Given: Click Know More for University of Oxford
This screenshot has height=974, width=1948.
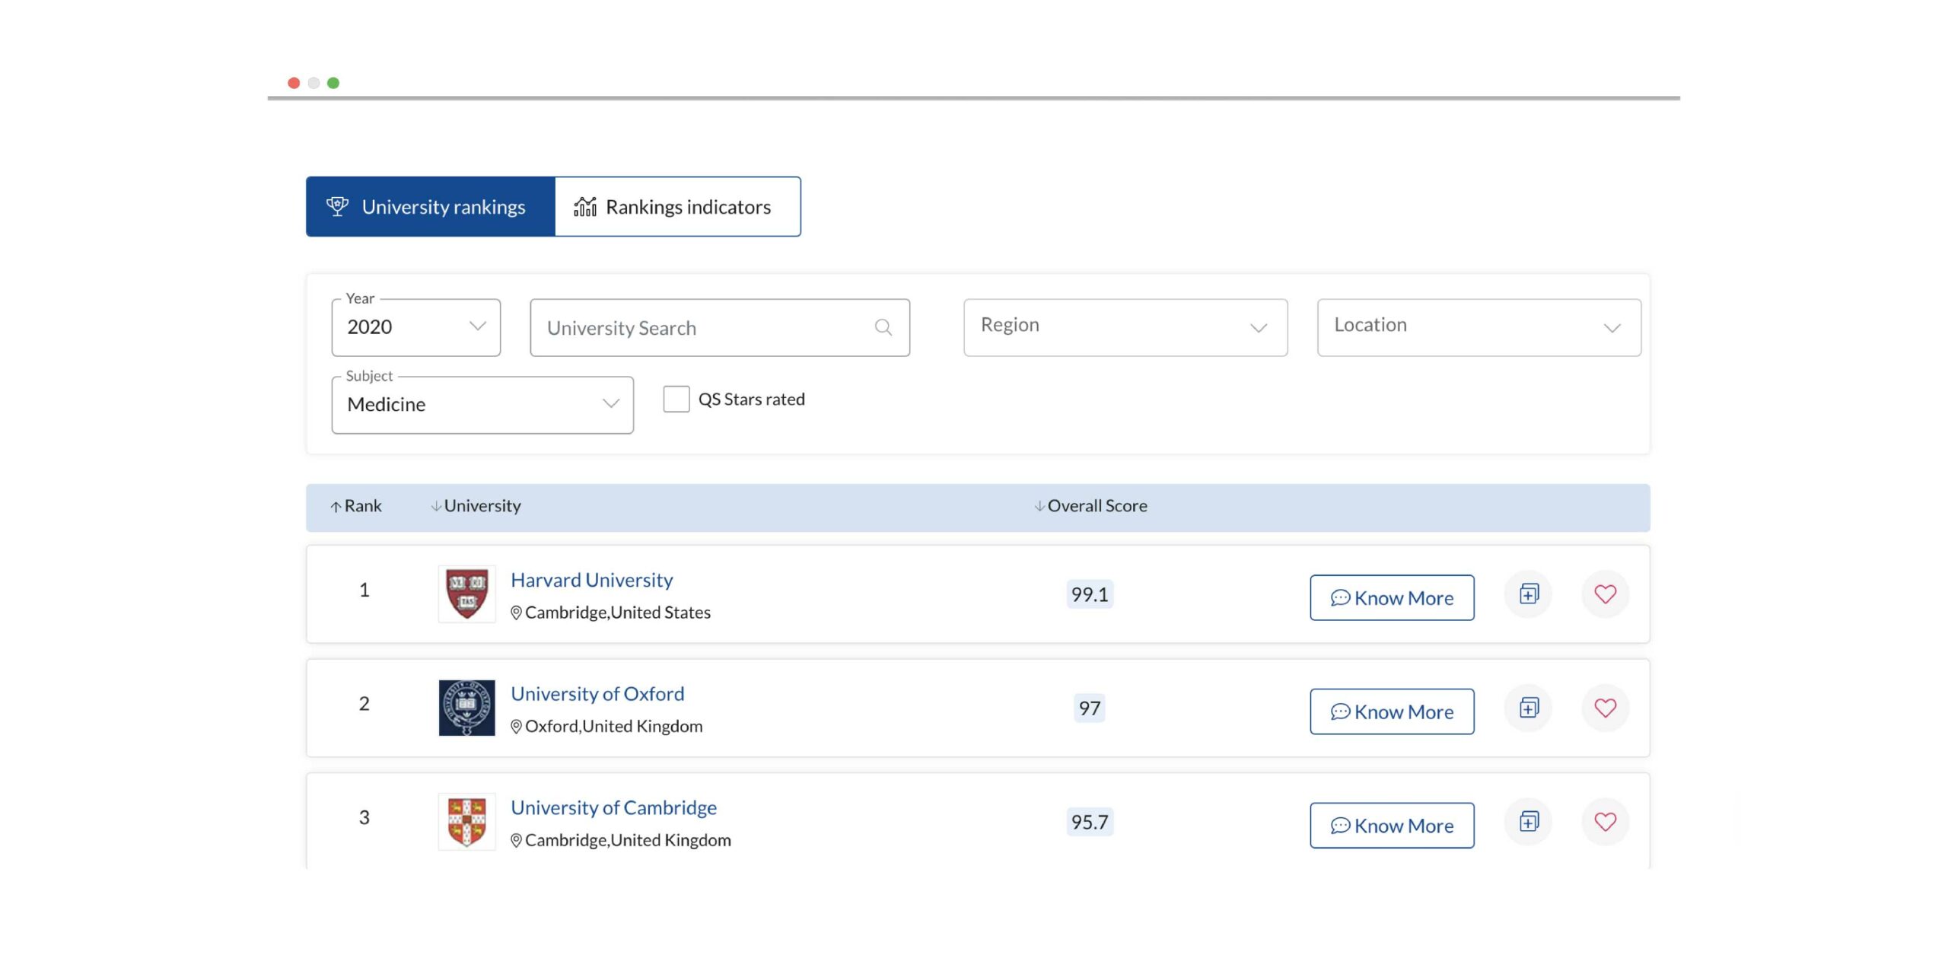Looking at the screenshot, I should click(1392, 712).
